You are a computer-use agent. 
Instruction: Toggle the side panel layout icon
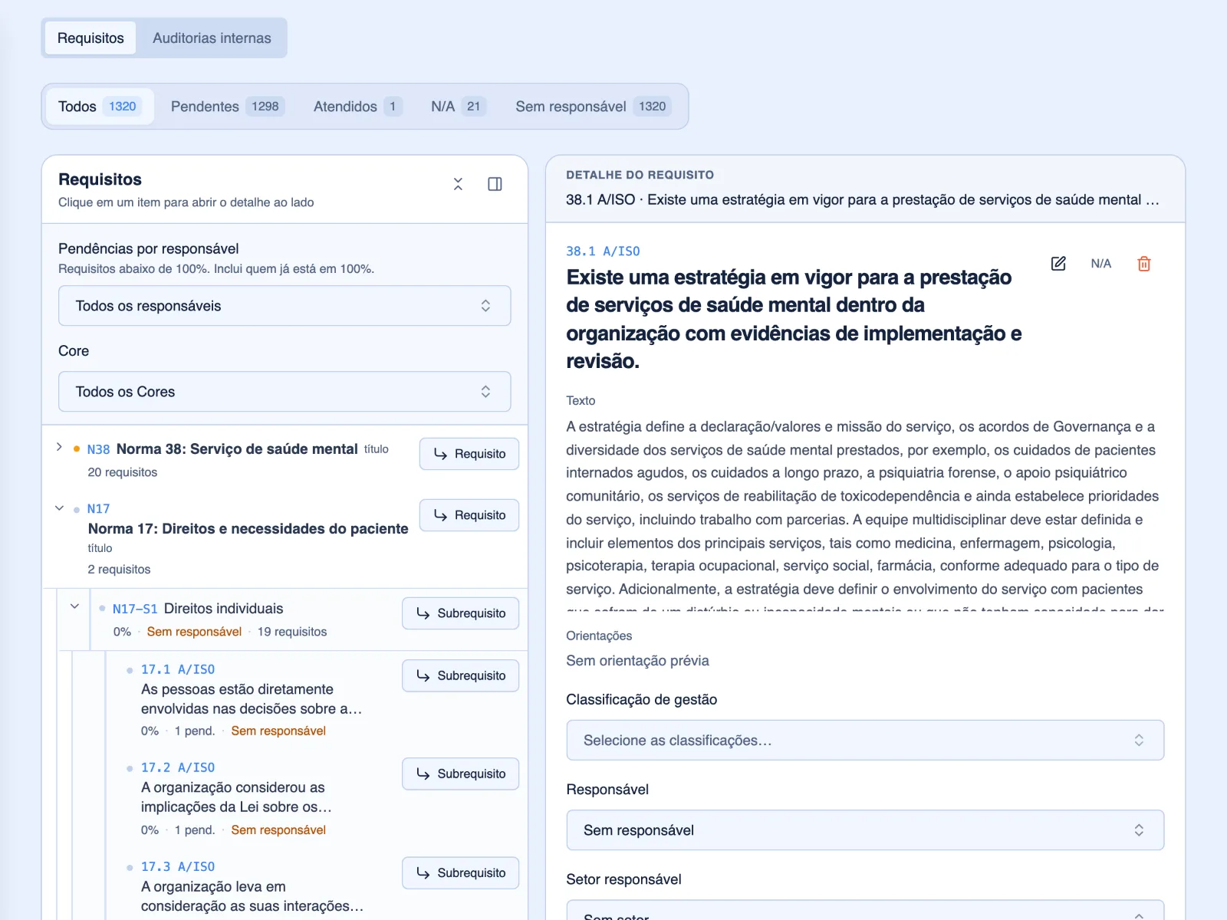pyautogui.click(x=495, y=184)
